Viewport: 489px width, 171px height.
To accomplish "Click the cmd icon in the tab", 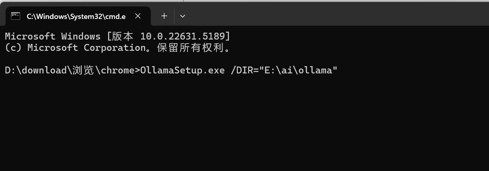I will pos(15,16).
